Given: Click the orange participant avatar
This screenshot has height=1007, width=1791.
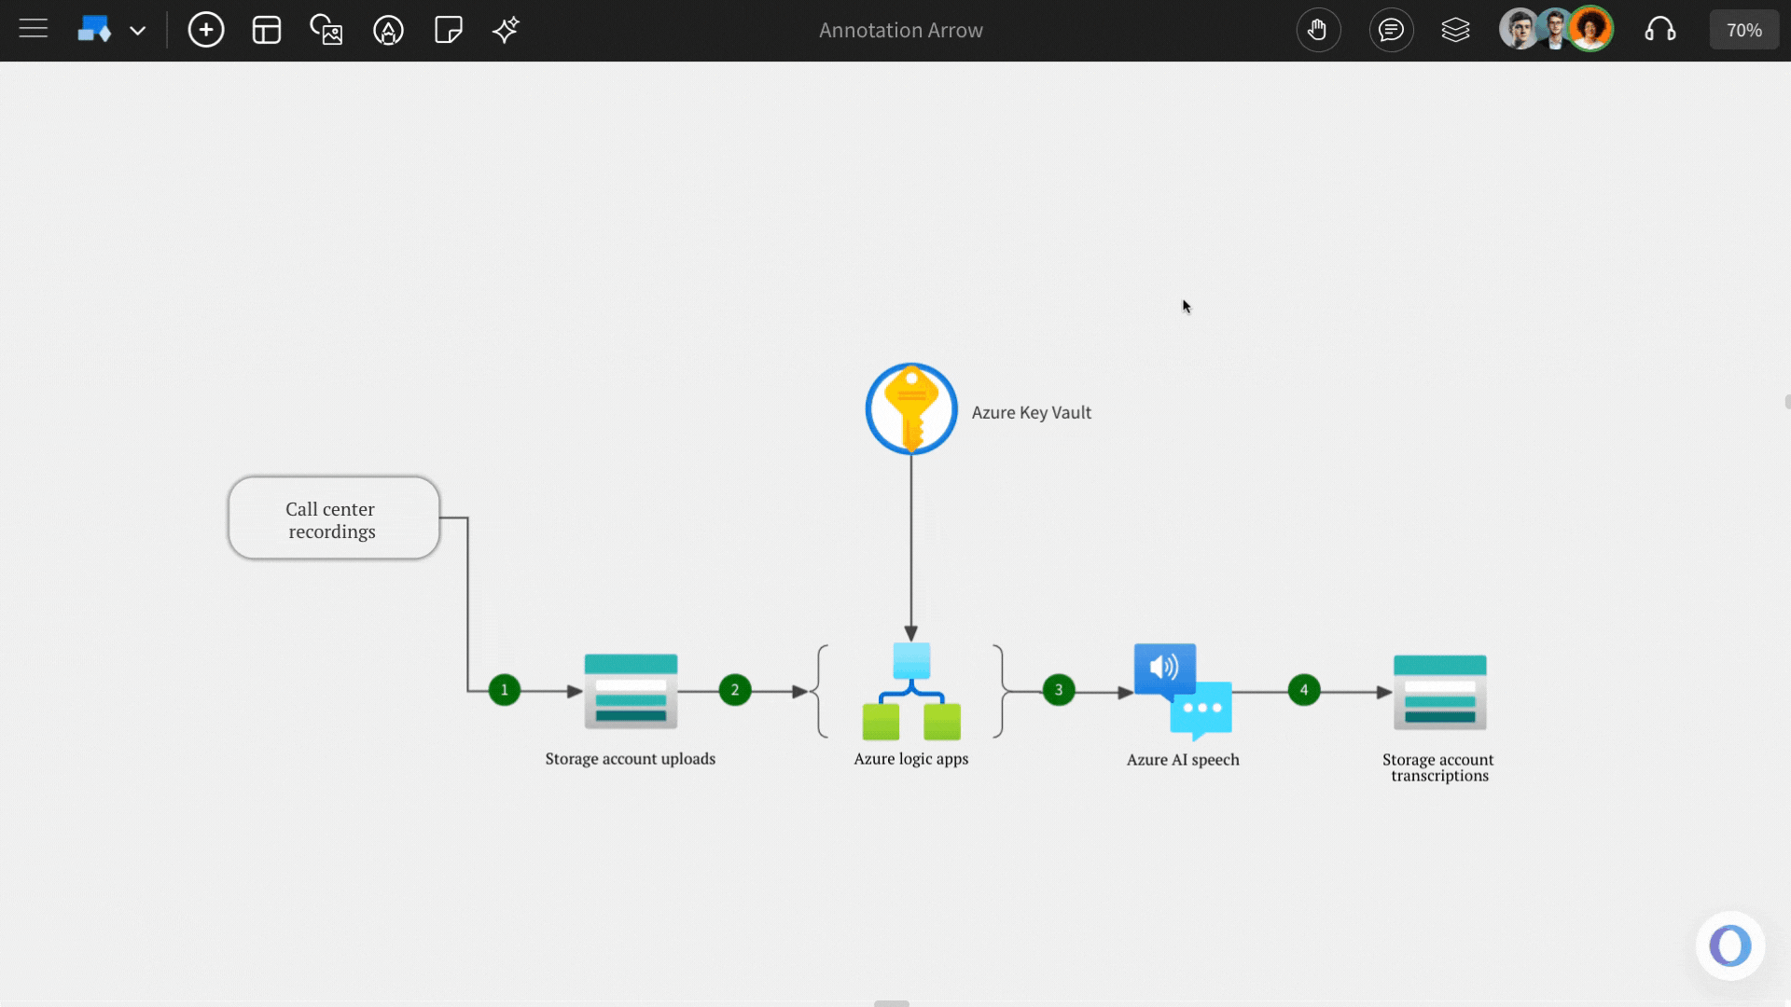Looking at the screenshot, I should click(x=1592, y=28).
